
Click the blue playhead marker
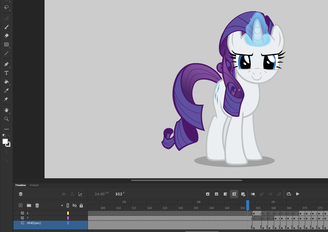point(248,205)
